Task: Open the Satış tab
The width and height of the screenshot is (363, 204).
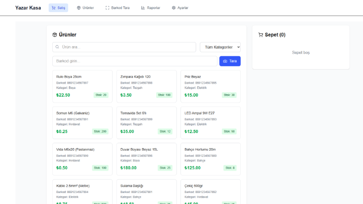Action: click(58, 8)
